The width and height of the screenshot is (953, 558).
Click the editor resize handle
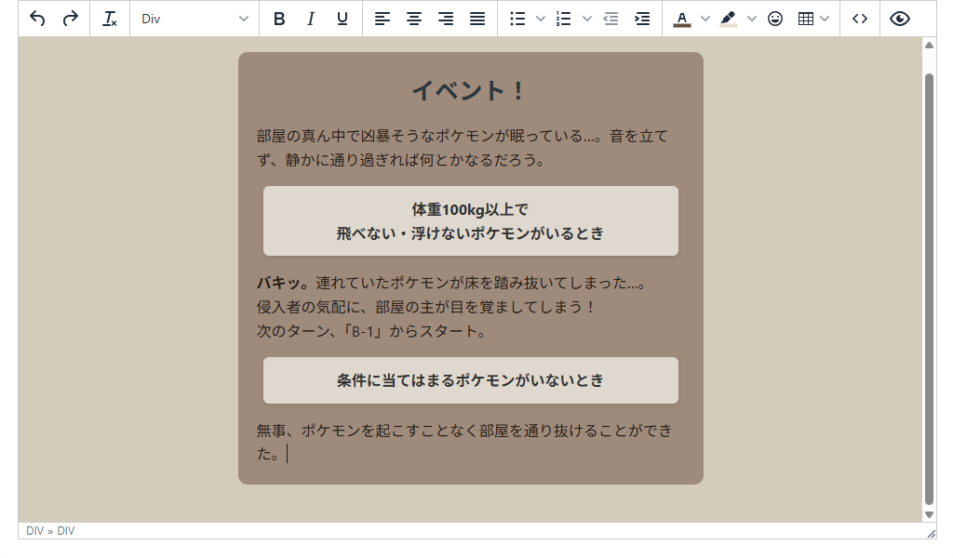tap(931, 533)
